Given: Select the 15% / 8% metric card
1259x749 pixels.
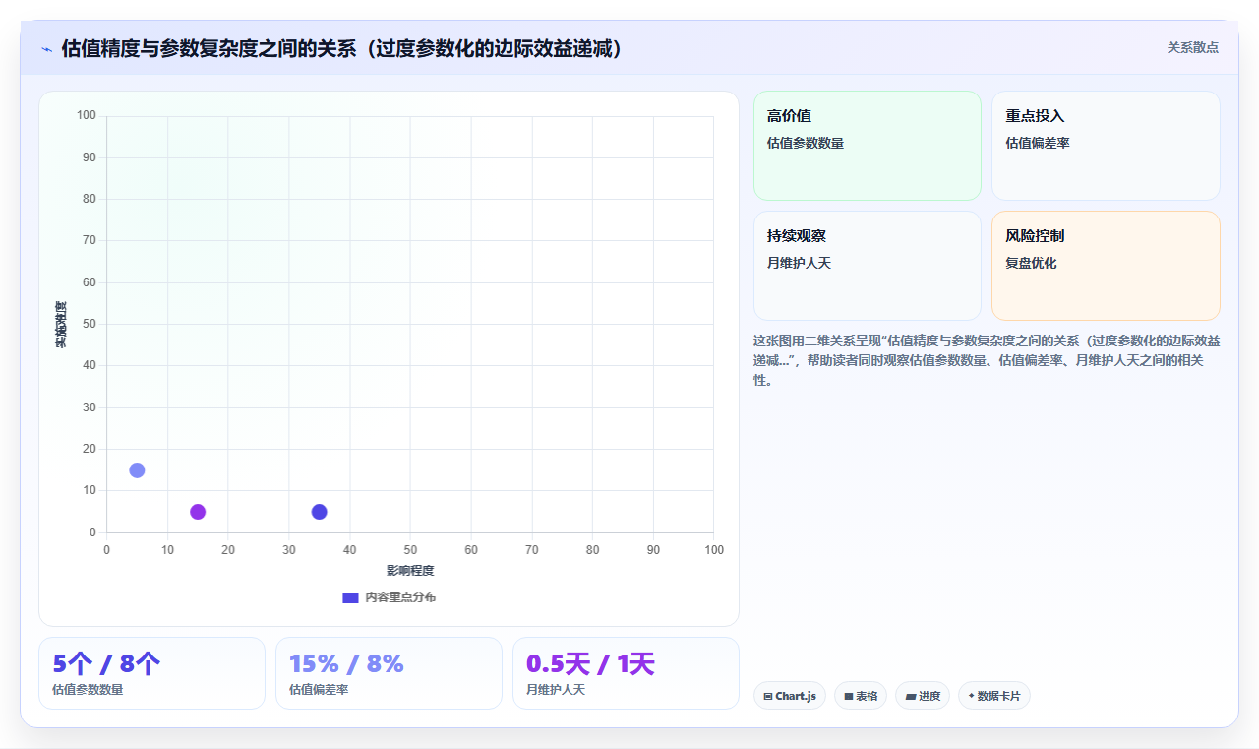Looking at the screenshot, I should pos(389,673).
